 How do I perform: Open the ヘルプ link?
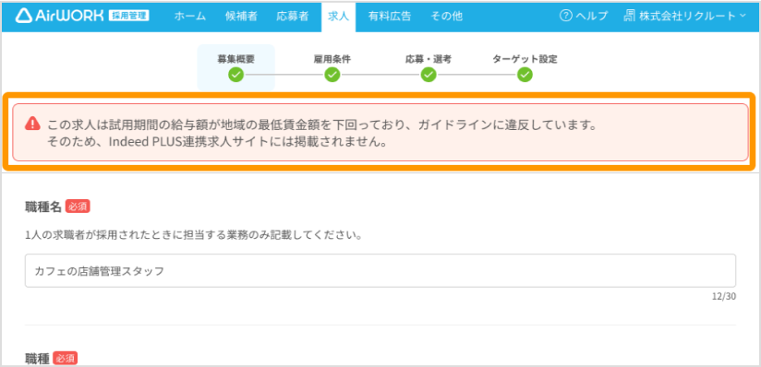click(x=592, y=16)
